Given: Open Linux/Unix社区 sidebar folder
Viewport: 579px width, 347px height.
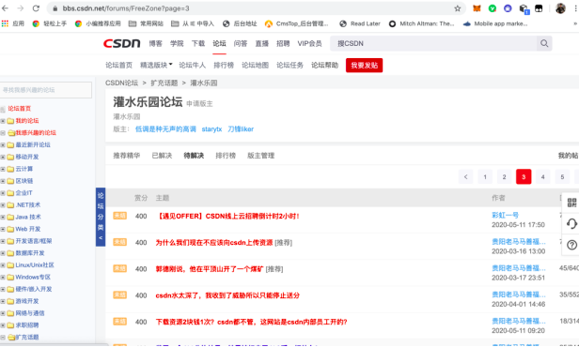Looking at the screenshot, I should tap(35, 265).
